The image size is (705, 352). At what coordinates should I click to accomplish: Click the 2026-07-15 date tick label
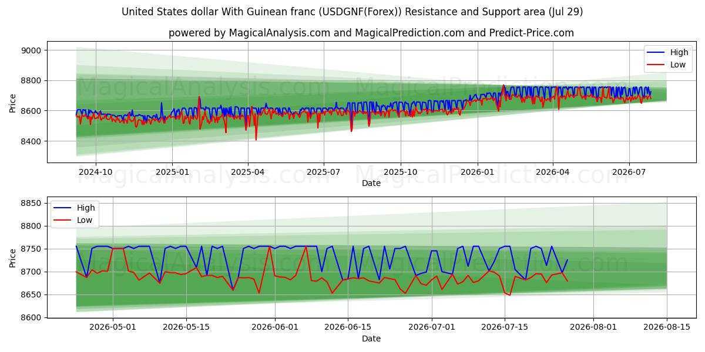[x=505, y=327]
